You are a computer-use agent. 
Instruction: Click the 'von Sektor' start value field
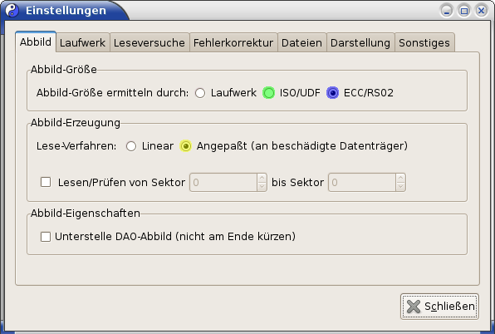coord(223,183)
